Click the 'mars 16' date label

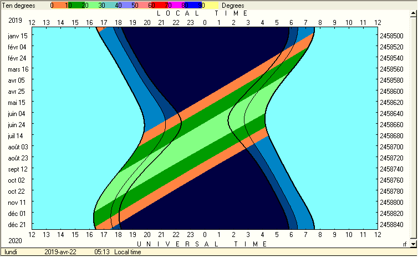click(x=18, y=69)
